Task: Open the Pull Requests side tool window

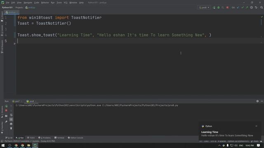Action: click(x=2, y=47)
